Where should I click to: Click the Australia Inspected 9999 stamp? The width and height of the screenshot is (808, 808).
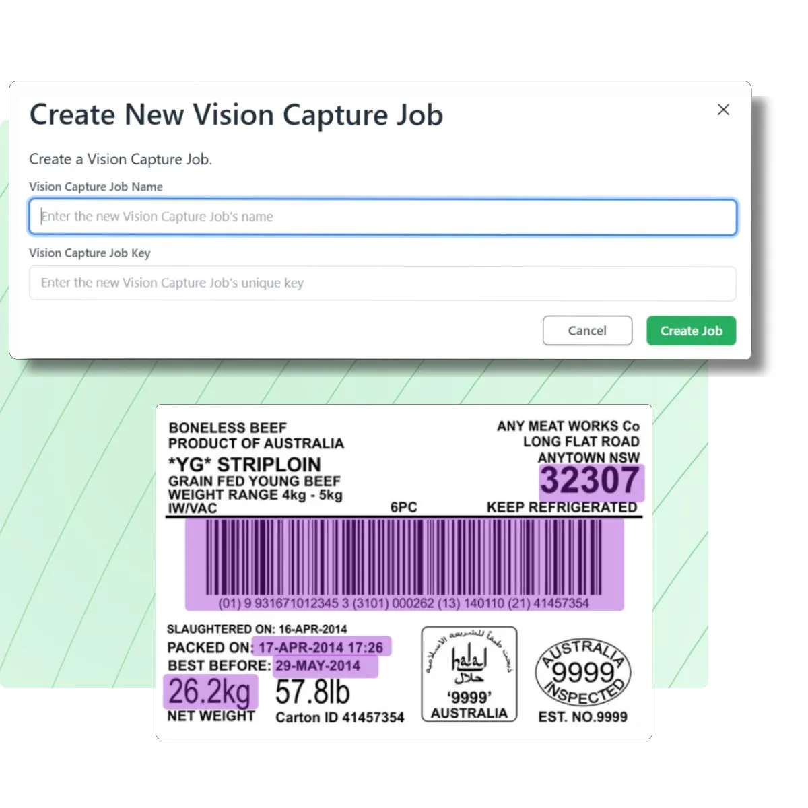[582, 671]
